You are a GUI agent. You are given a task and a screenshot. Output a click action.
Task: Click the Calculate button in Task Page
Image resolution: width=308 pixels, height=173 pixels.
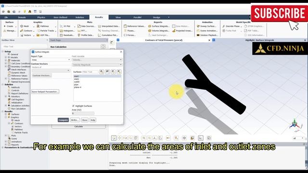click(x=78, y=126)
